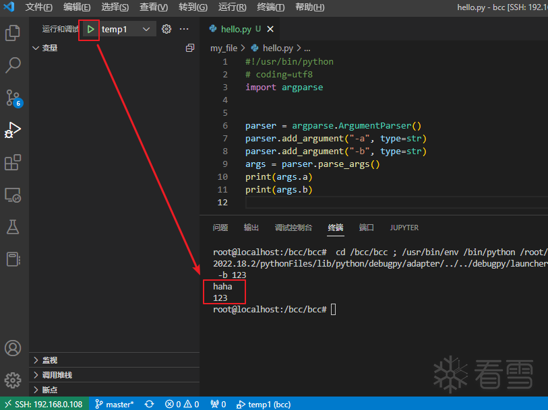Open the Run and Debug view

click(x=13, y=130)
